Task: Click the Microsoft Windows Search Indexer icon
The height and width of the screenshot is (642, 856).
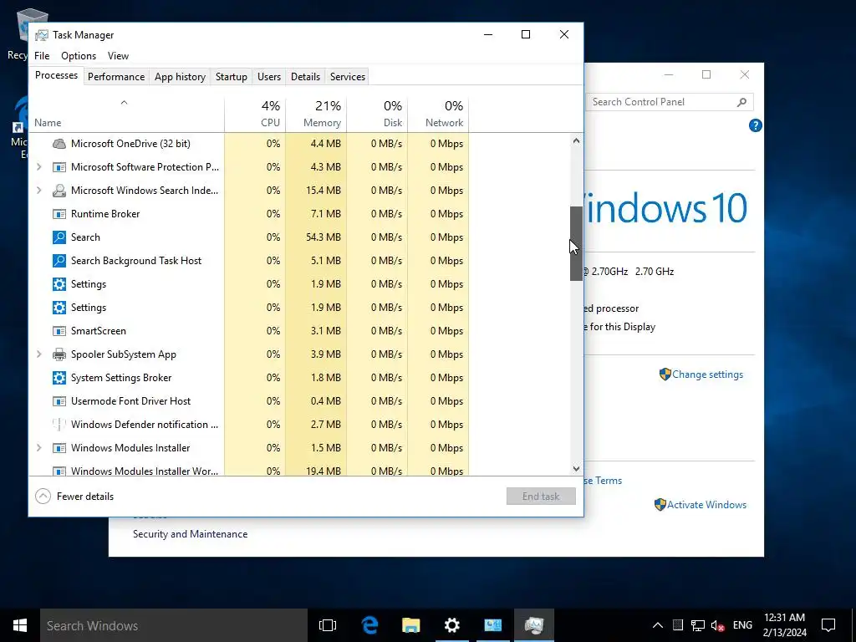Action: pos(59,191)
